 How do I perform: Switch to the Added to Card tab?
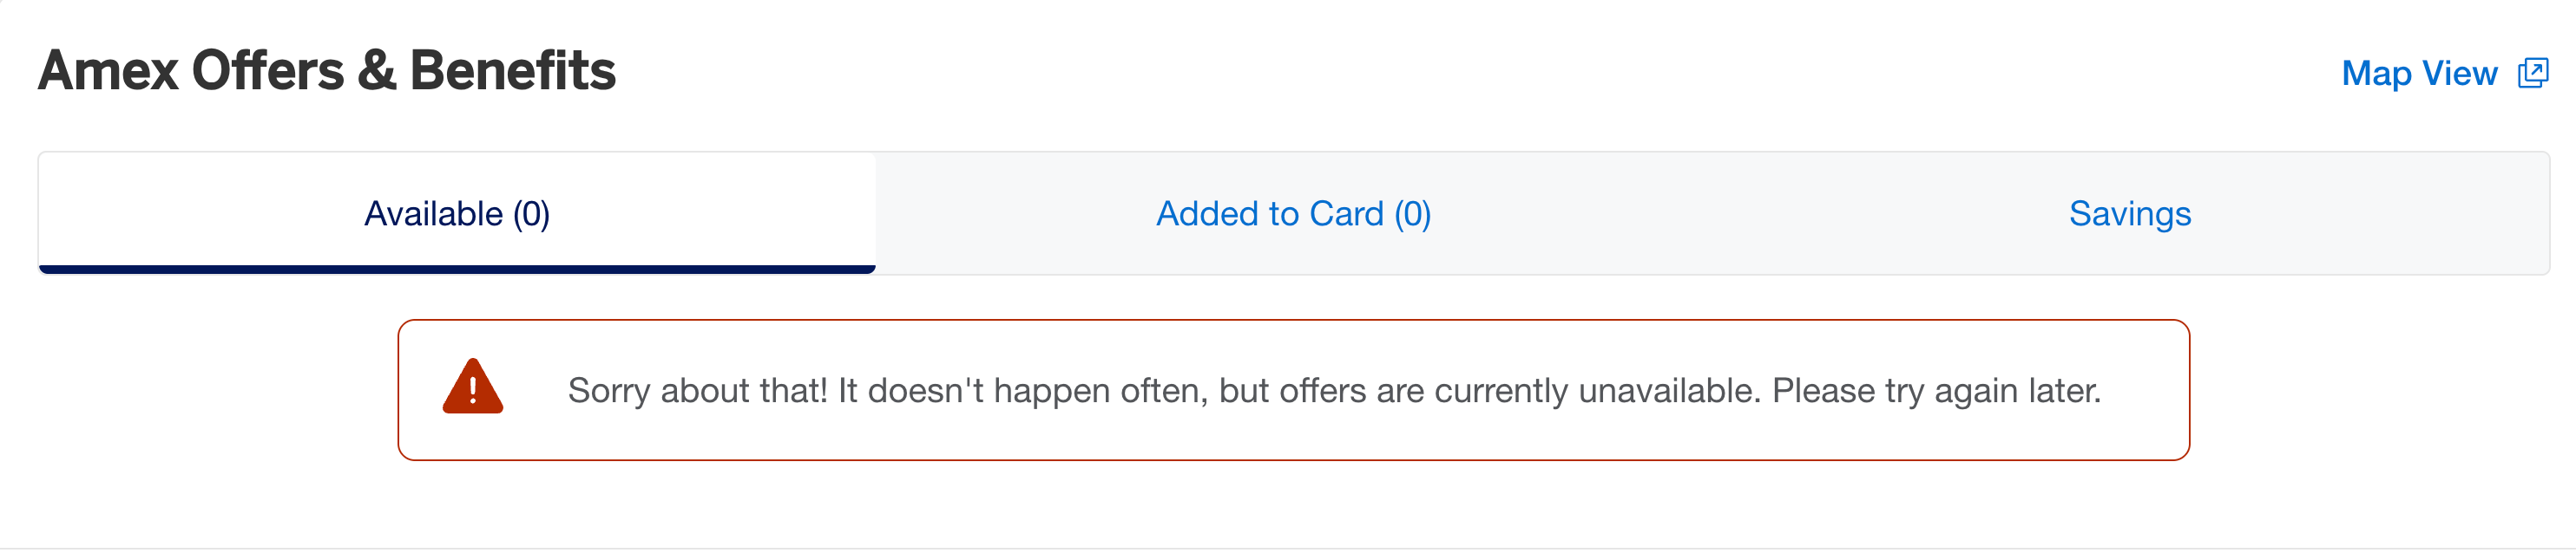tap(1292, 213)
